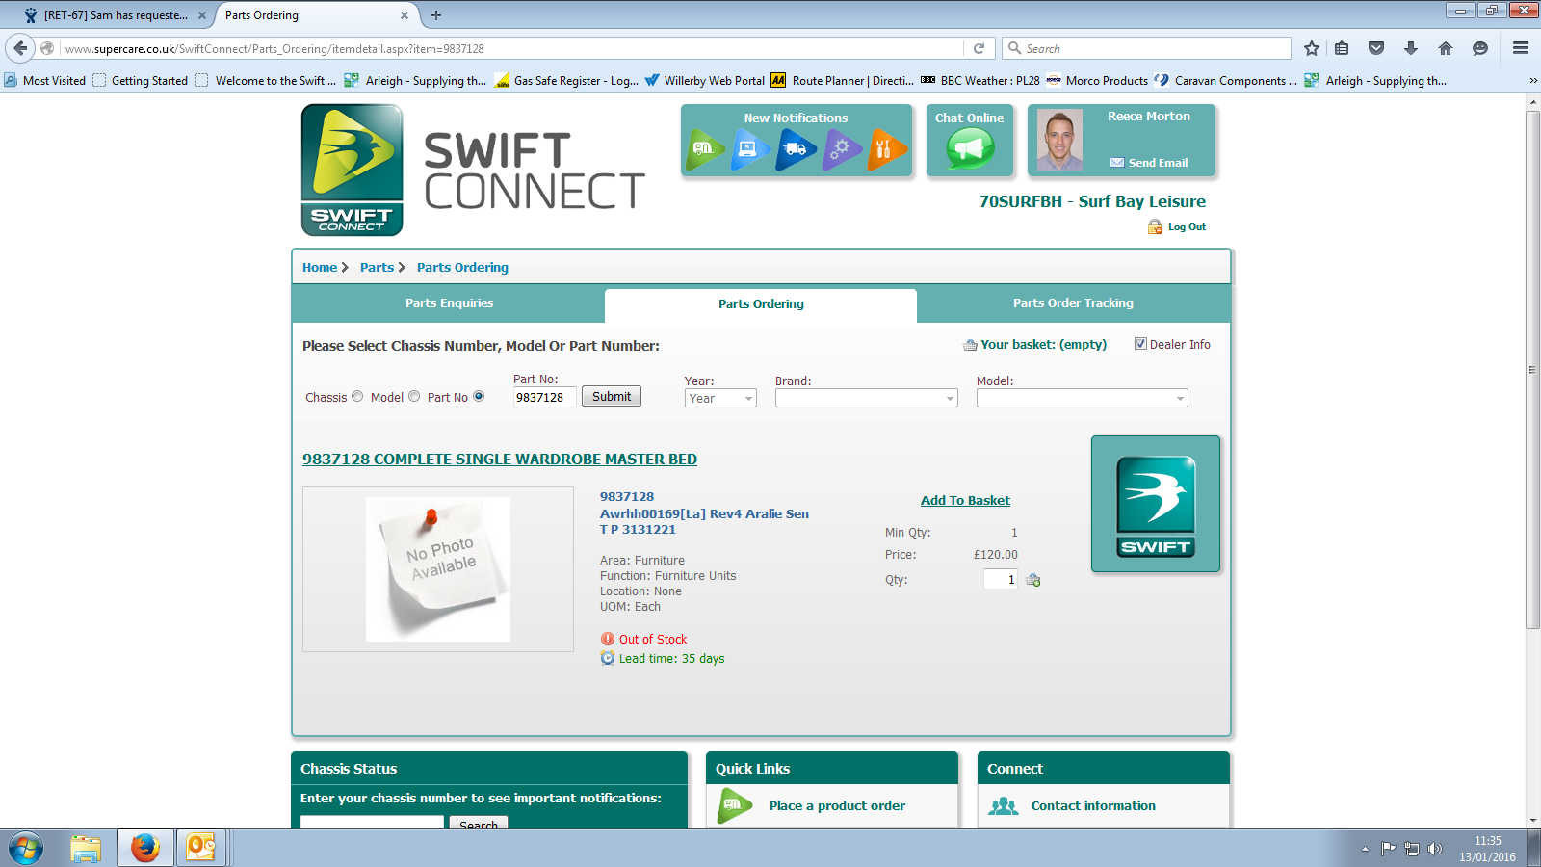Click the volume icon in the system tray
Viewport: 1541px width, 867px height.
(x=1435, y=849)
